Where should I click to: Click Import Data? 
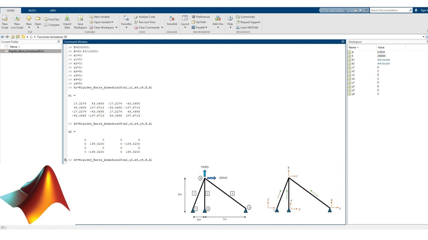(x=67, y=22)
